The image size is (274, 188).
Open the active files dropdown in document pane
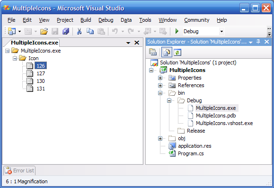click(x=128, y=43)
